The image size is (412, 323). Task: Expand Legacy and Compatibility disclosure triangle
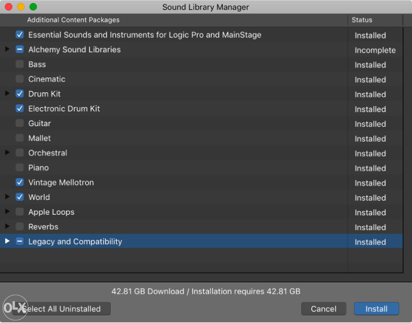coord(7,241)
